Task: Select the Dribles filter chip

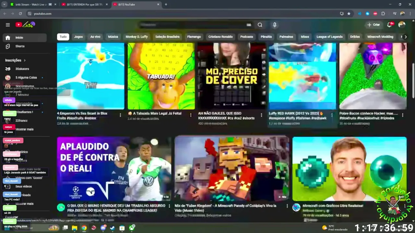Action: point(355,37)
